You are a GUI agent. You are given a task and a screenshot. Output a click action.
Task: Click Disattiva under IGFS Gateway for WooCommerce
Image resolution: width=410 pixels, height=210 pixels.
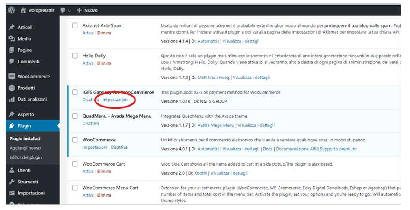[91, 100]
